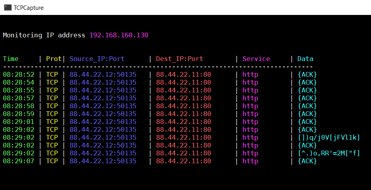Click the timestamp 08:28:59
This screenshot has height=190, width=371.
[x=18, y=114]
